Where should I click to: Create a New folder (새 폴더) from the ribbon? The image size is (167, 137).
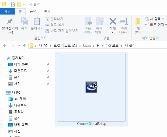click(138, 26)
